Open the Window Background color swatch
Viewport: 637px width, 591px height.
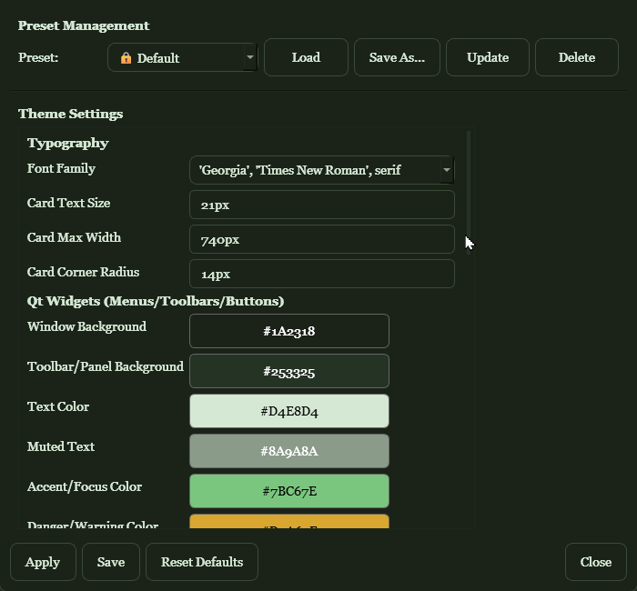[x=288, y=331]
